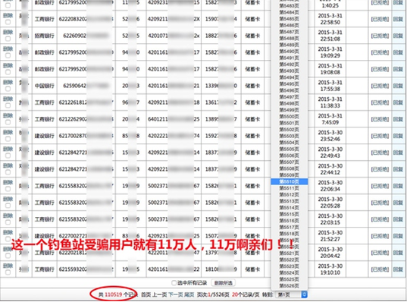Choose 第5490页 in the page list
407x302 pixels.
coord(290,51)
